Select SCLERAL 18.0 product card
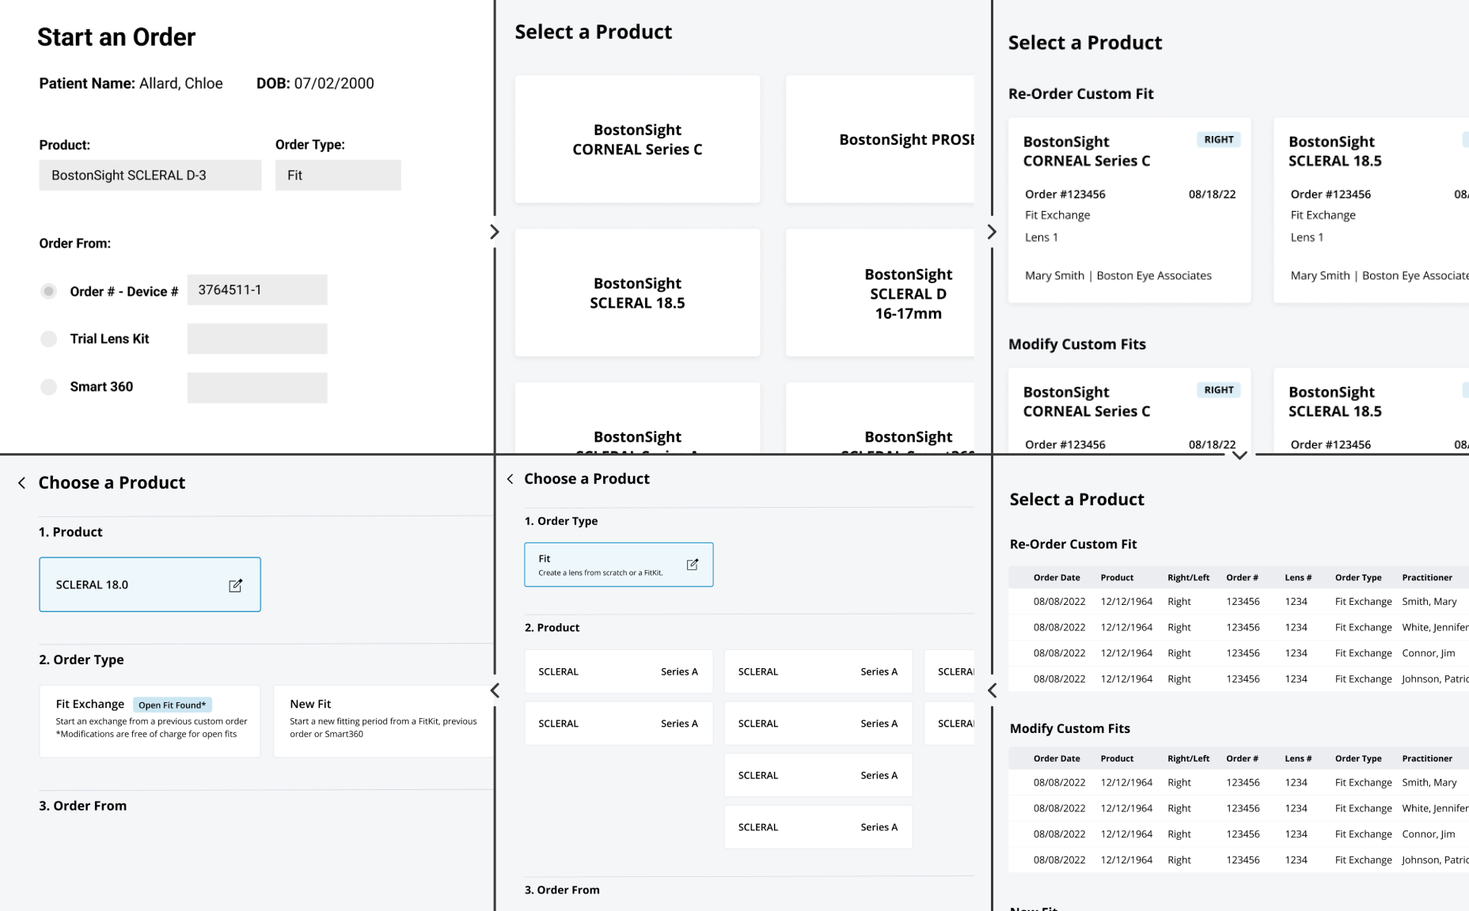The image size is (1469, 911). (x=150, y=584)
